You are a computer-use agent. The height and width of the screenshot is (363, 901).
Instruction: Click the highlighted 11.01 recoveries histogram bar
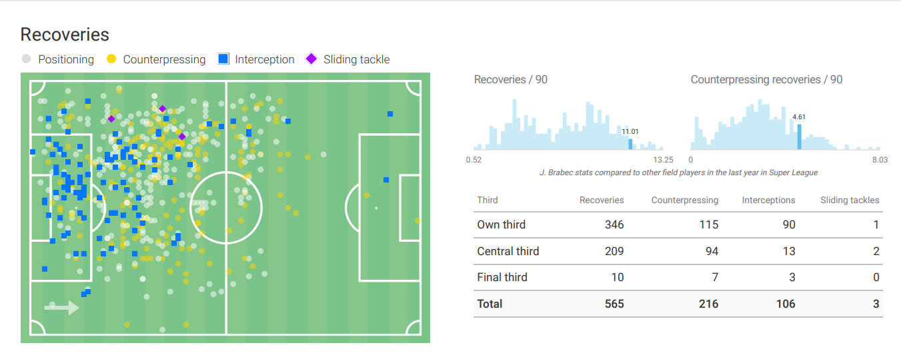pyautogui.click(x=630, y=144)
